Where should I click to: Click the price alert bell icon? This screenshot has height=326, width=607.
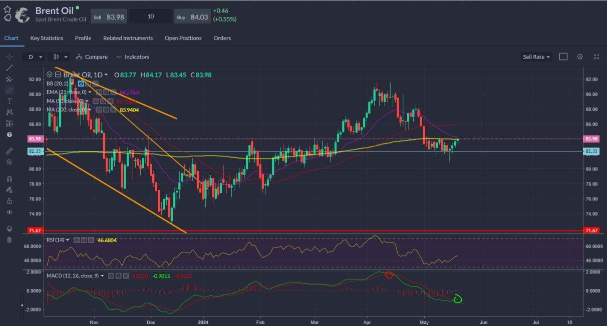pyautogui.click(x=7, y=18)
